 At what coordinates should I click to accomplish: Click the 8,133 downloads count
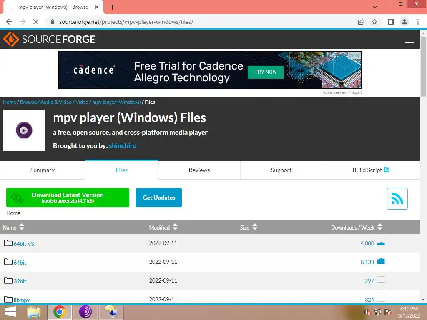367,262
